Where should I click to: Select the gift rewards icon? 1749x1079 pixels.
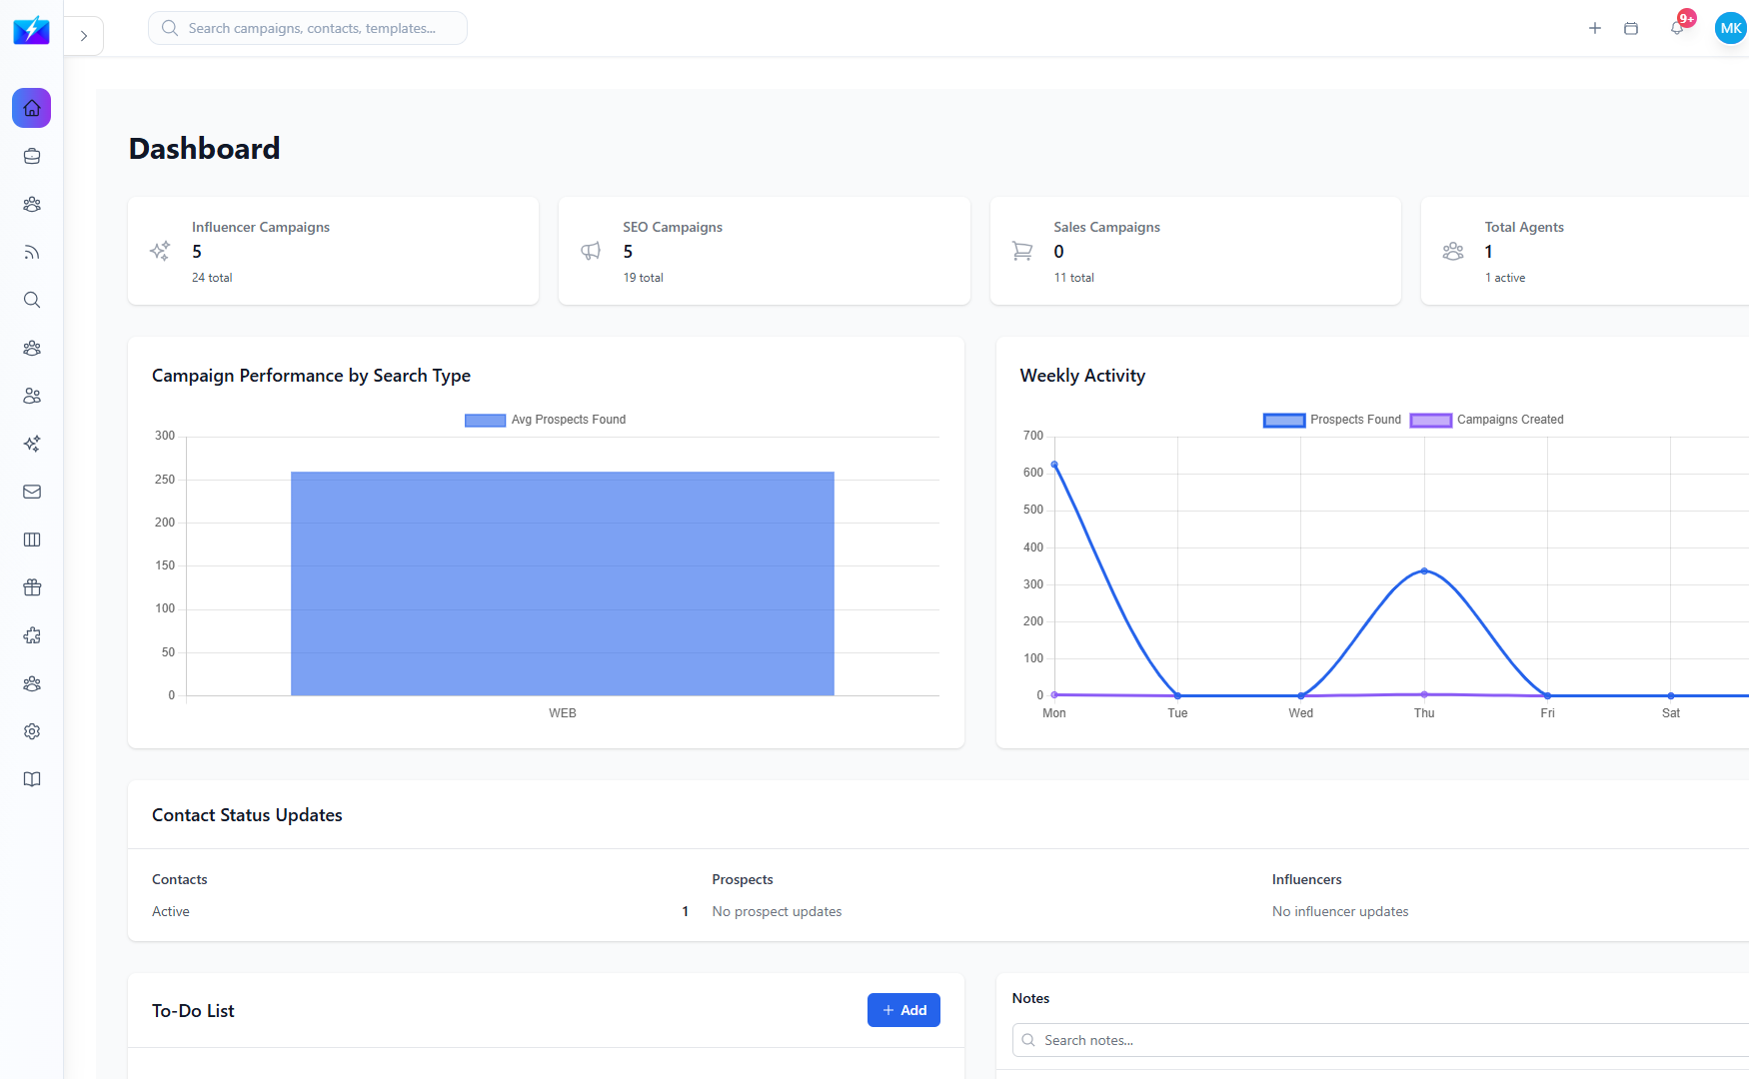click(31, 587)
